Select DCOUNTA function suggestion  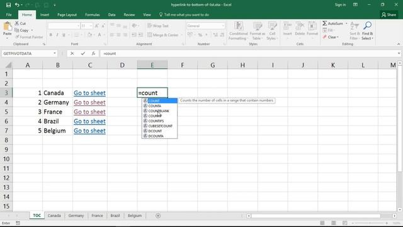click(159, 136)
